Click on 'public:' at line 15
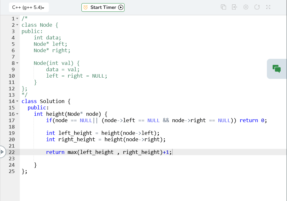Viewport: 287px width, 201px height. tap(38, 107)
